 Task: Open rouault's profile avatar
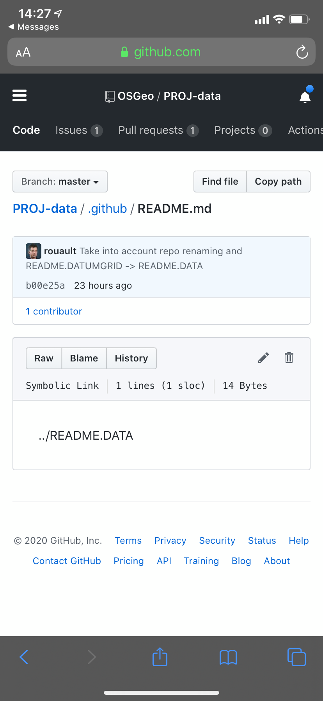click(33, 251)
